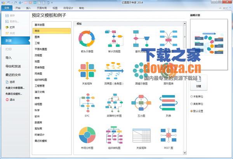This screenshot has height=159, width=233.
Task: Open the customize quick access toolbar arrow
Action: 52,3
